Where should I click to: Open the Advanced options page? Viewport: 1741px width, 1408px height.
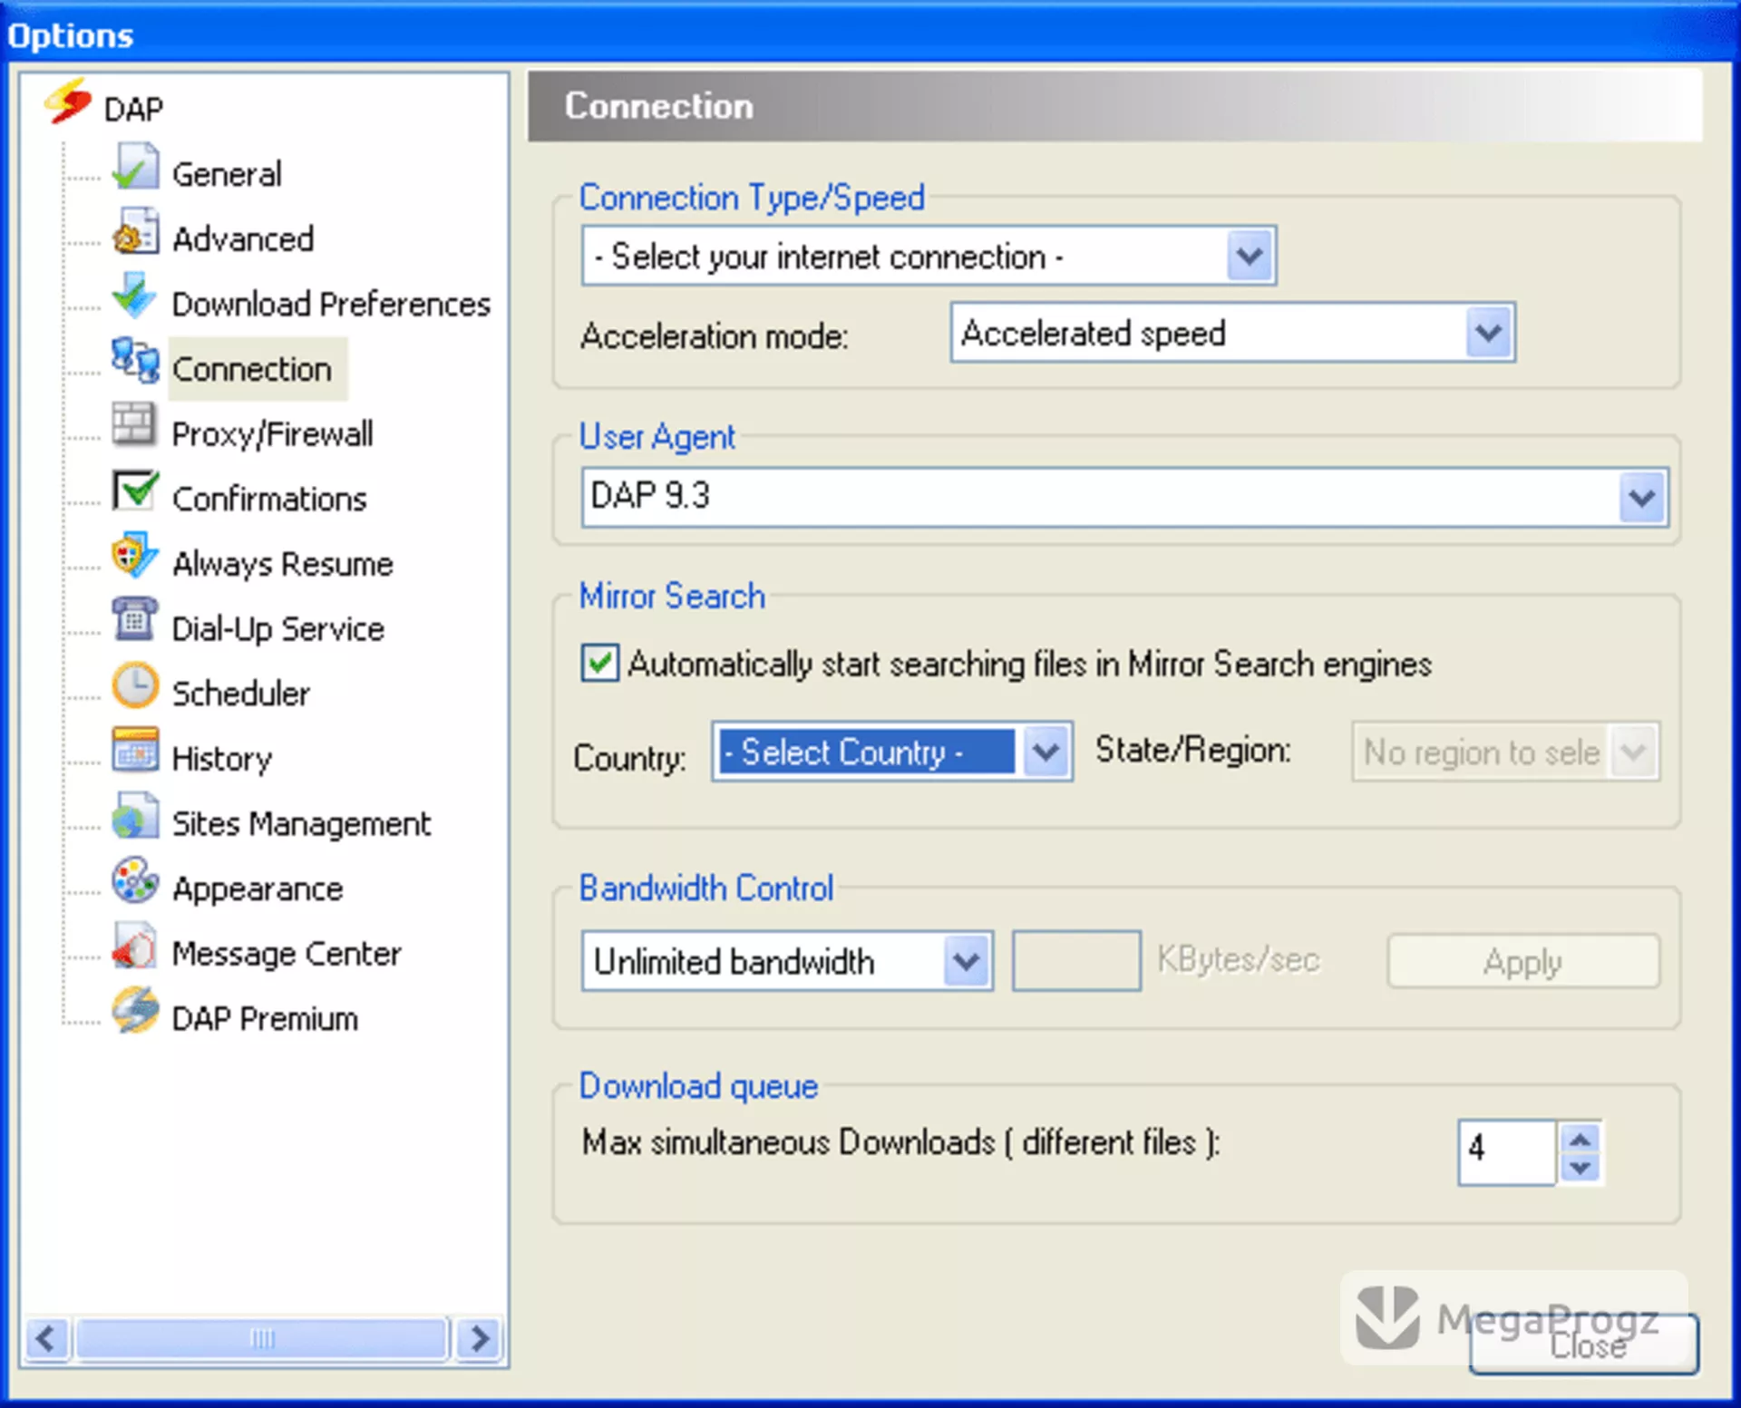243,239
